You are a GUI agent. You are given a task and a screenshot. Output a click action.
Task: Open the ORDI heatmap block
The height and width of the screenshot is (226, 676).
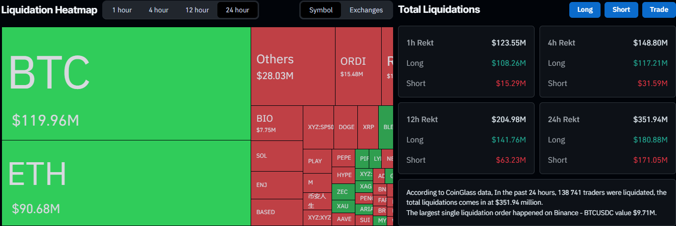(x=358, y=66)
